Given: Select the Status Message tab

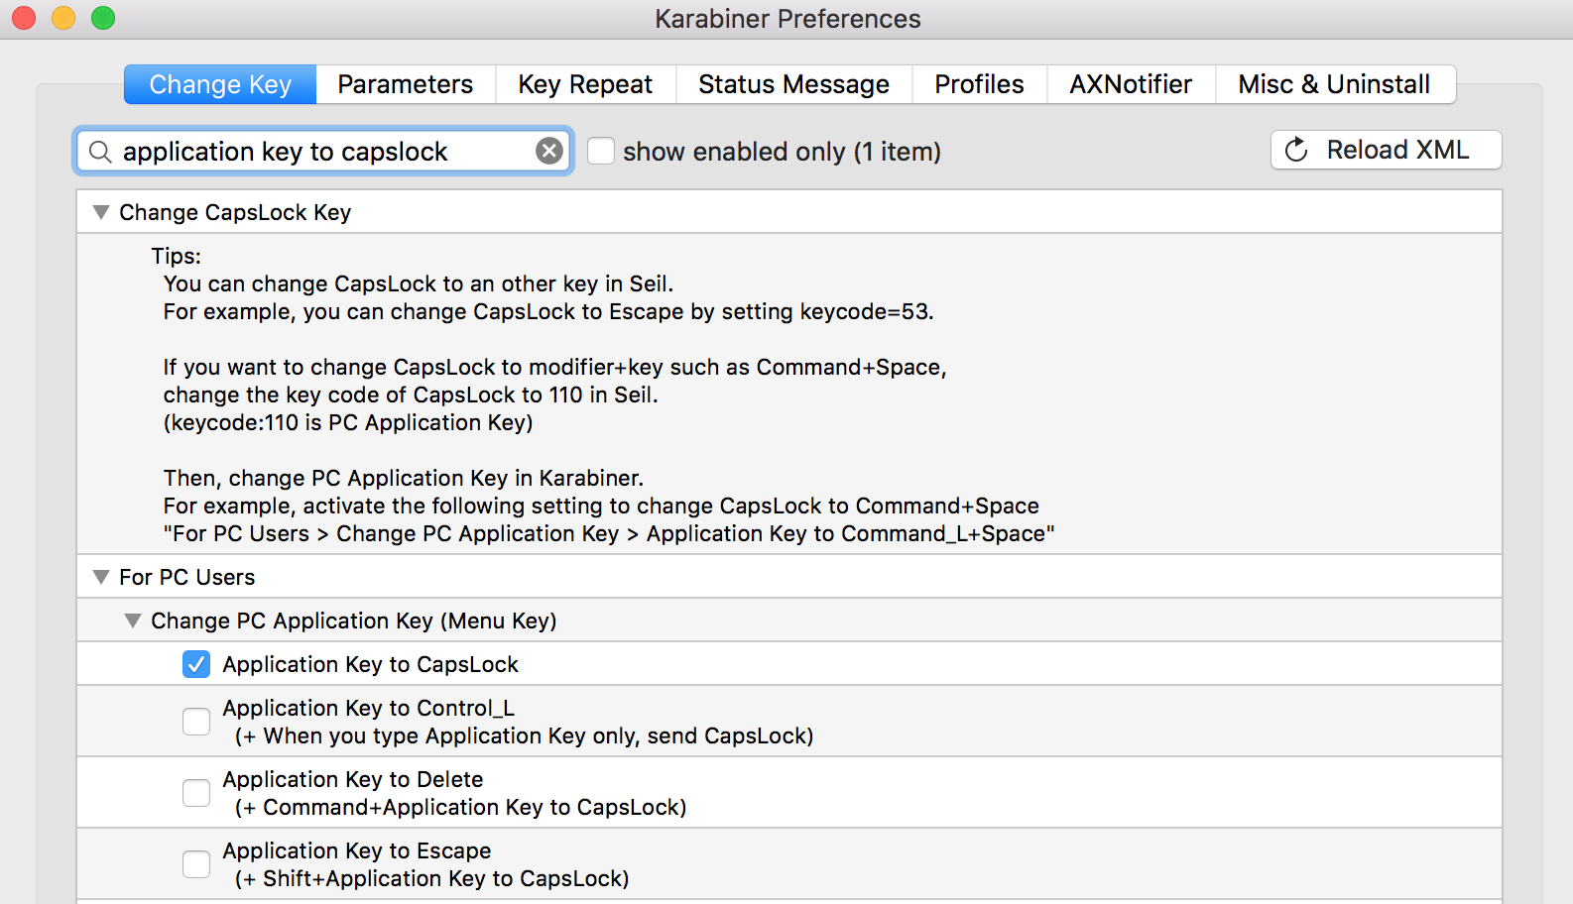Looking at the screenshot, I should [793, 84].
